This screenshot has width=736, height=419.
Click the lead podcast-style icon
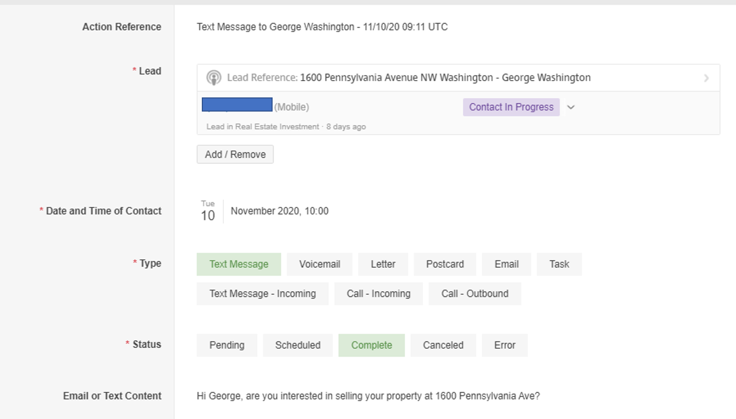[x=213, y=78]
